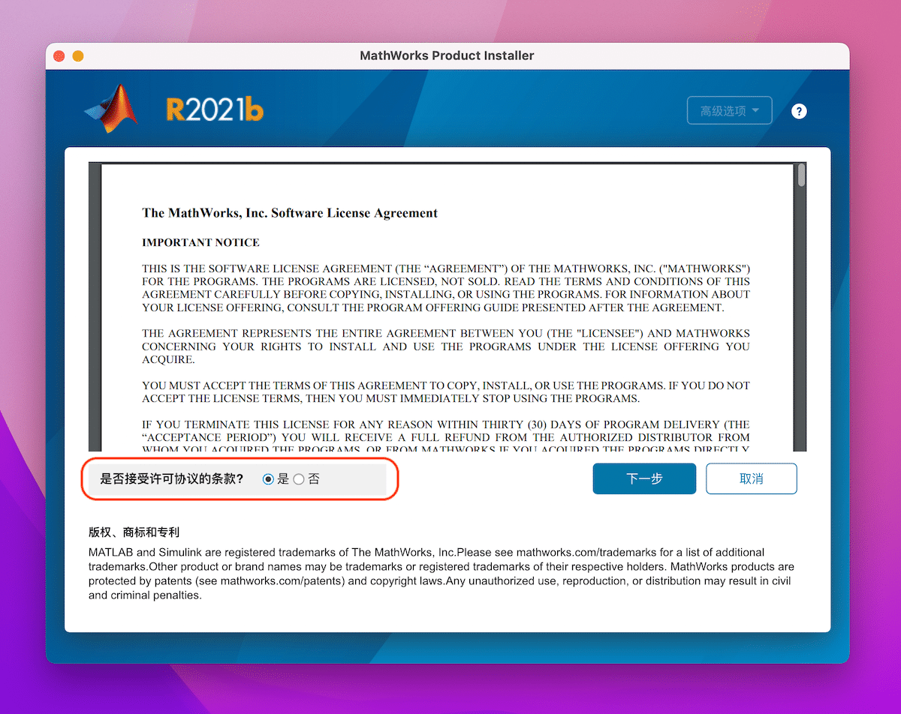The height and width of the screenshot is (714, 901).
Task: Click the MATLAB logo icon
Action: click(111, 109)
